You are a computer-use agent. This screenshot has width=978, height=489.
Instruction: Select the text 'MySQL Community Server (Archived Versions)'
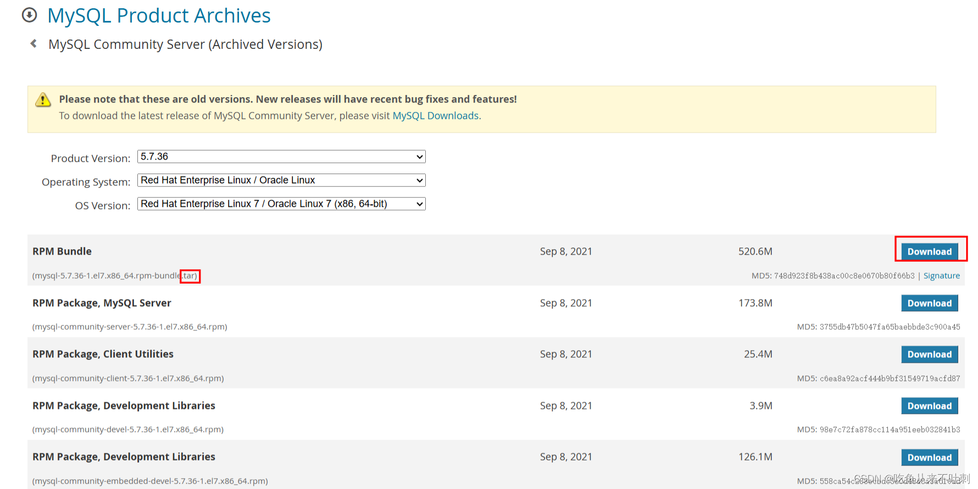tap(185, 44)
